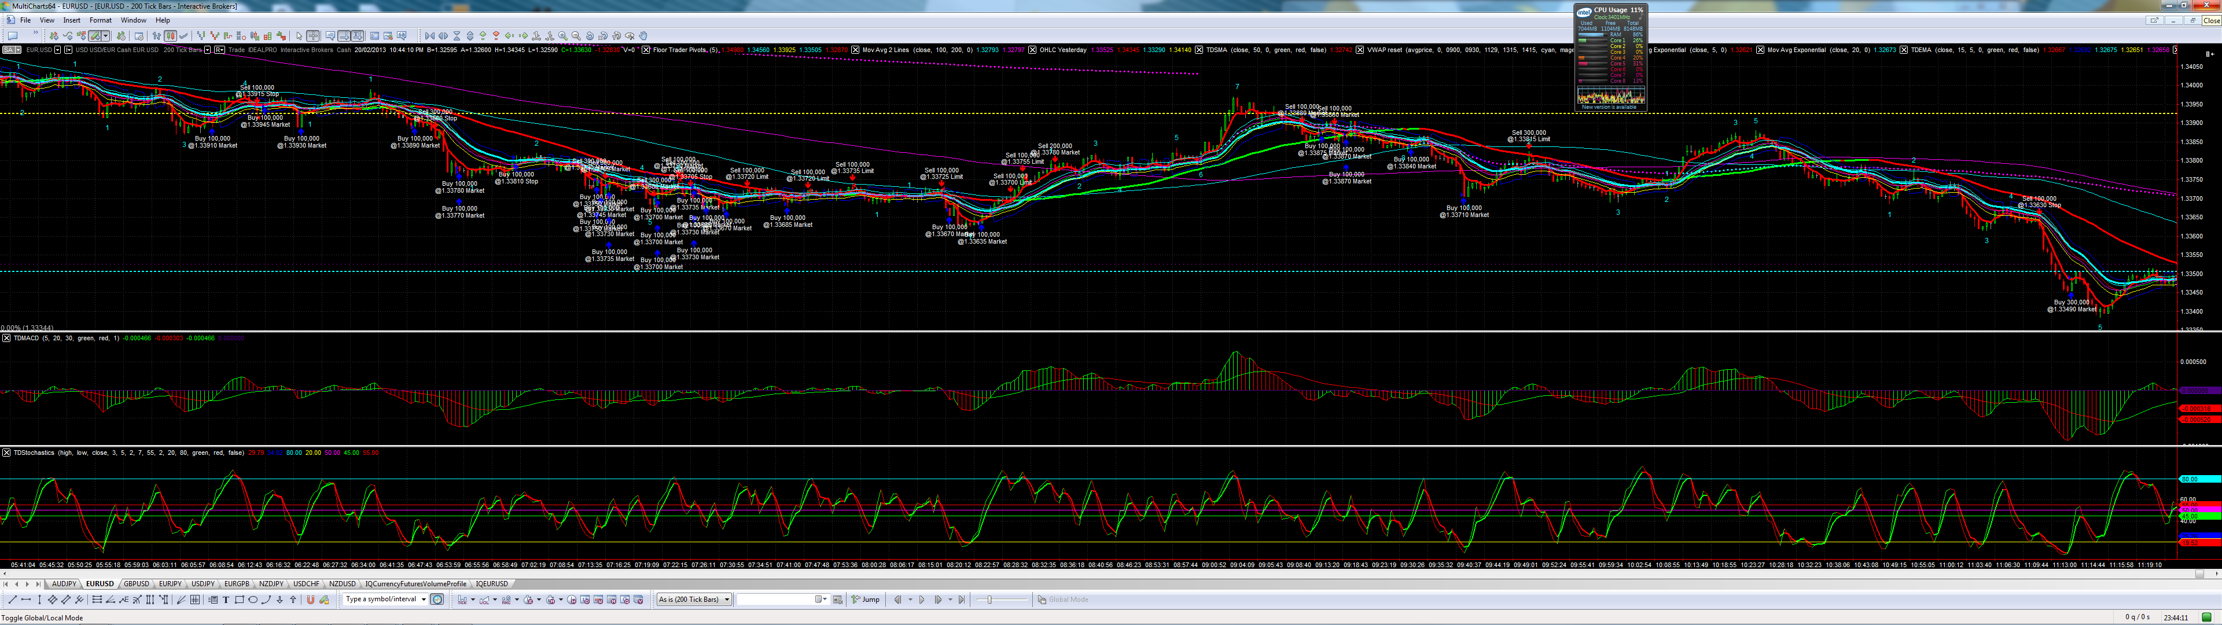The height and width of the screenshot is (625, 2222).
Task: Open the Window menu
Action: click(x=133, y=20)
